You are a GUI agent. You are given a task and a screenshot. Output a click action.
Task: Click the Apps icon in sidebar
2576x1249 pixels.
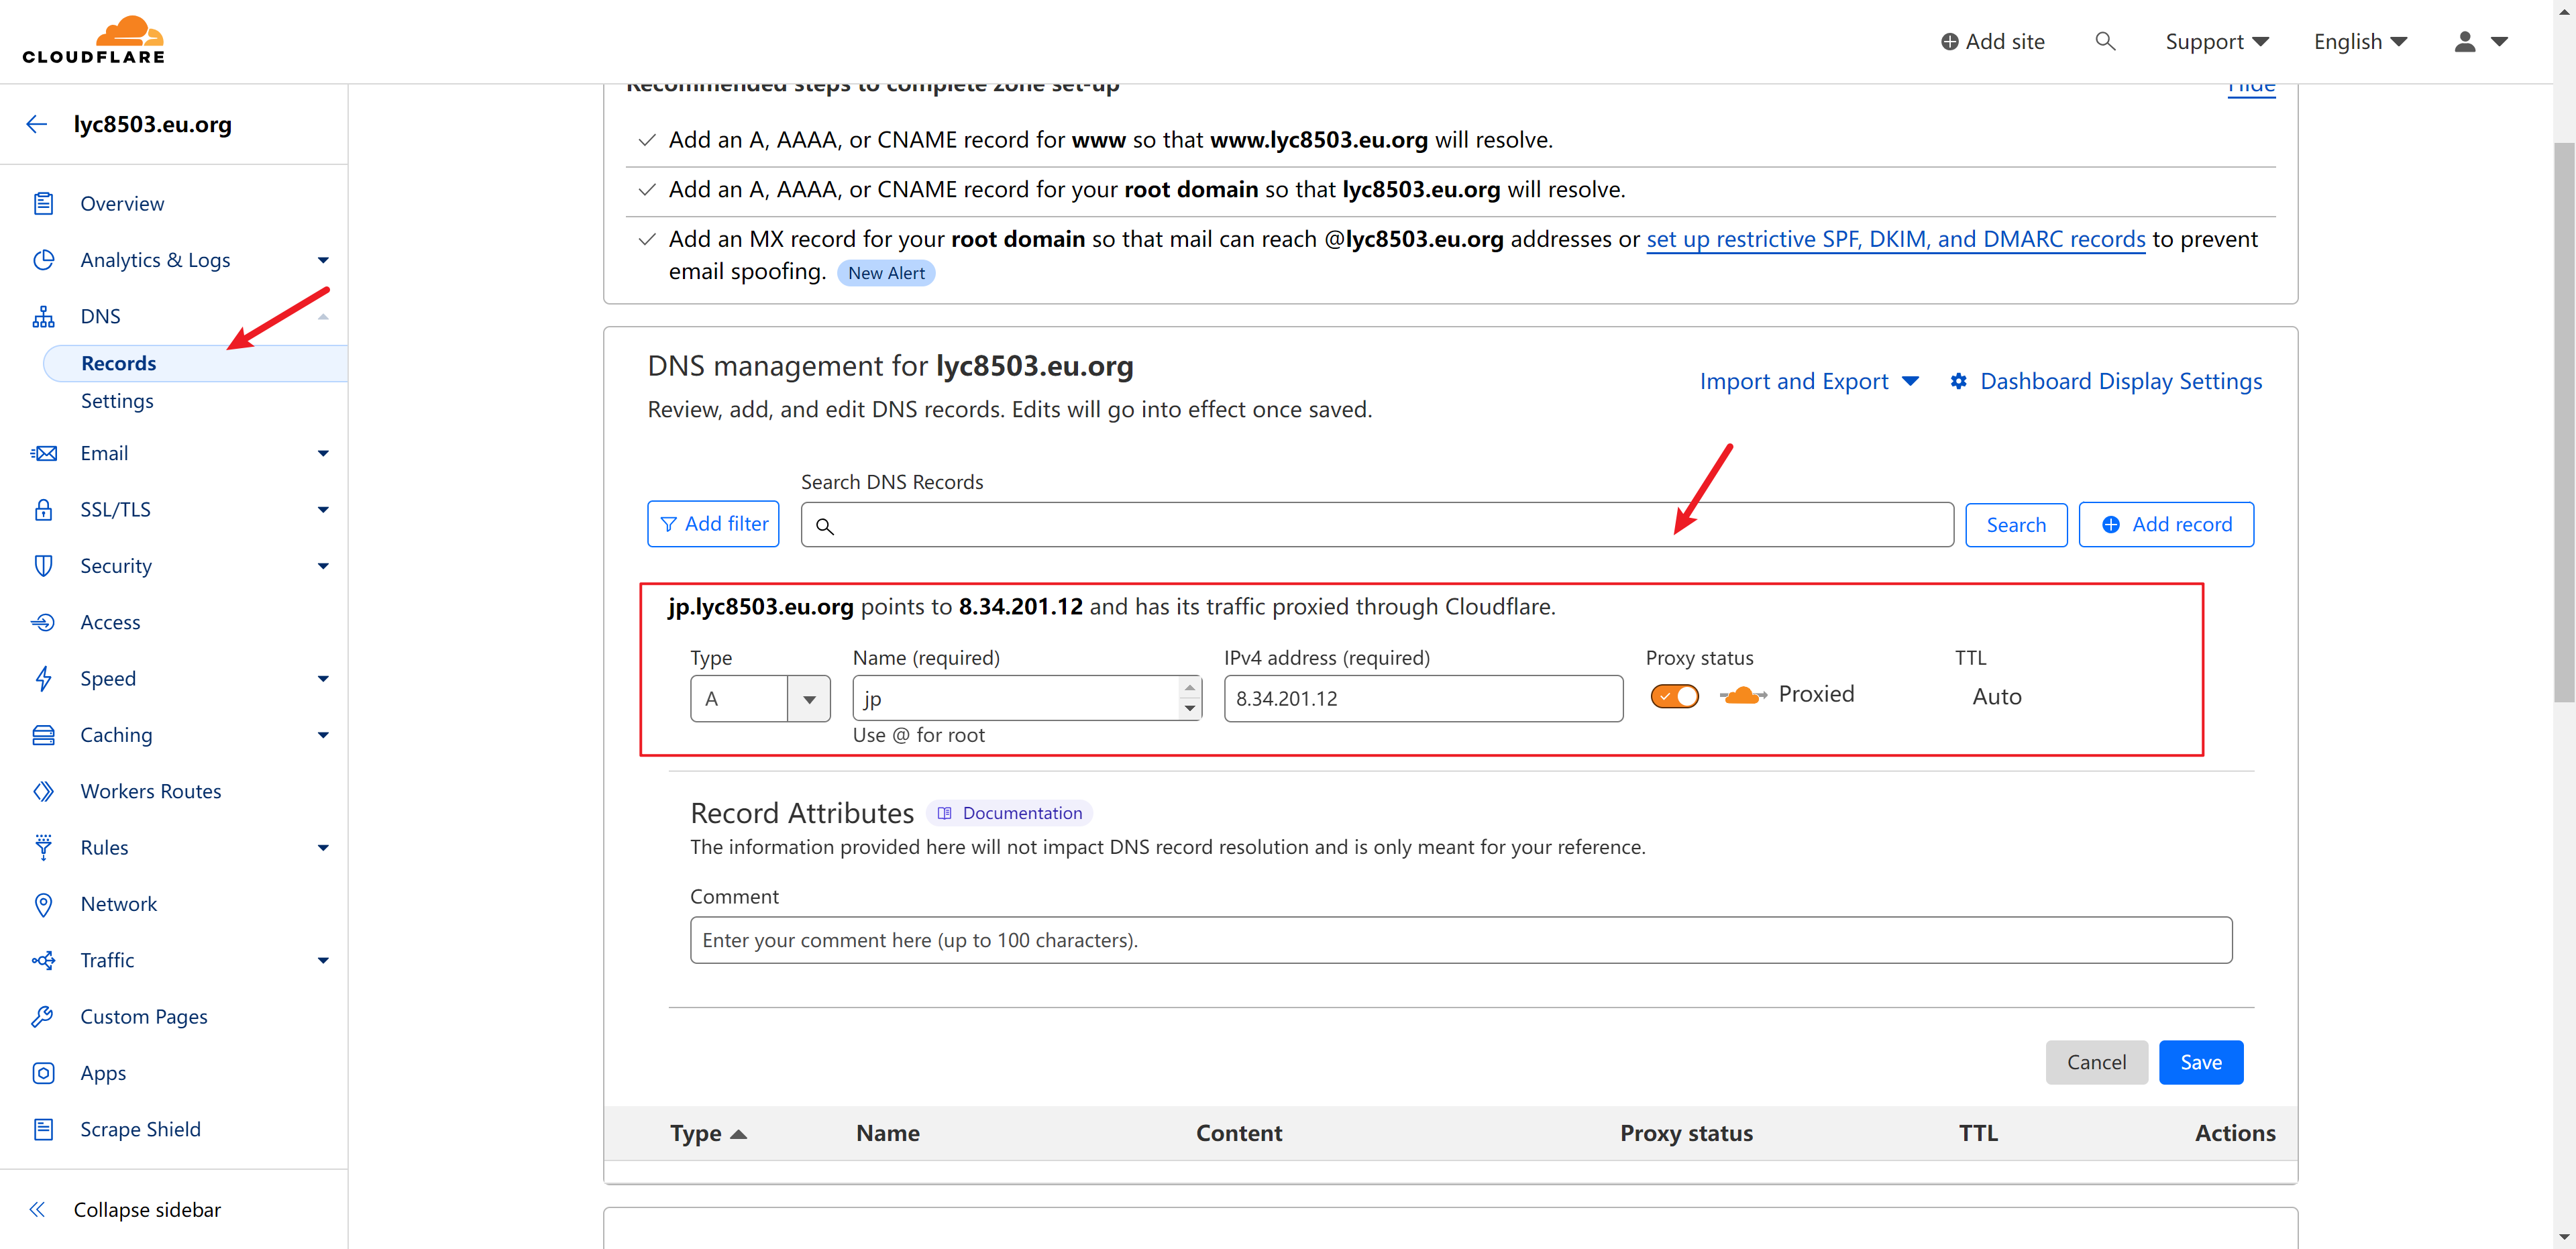click(43, 1073)
